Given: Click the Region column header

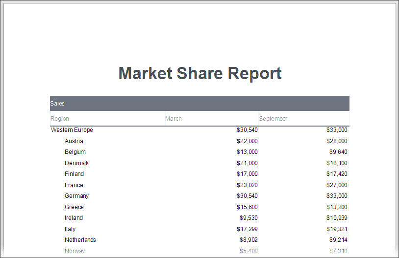Looking at the screenshot, I should (60, 119).
